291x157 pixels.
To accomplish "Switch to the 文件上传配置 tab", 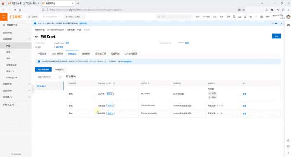I will click(131, 54).
